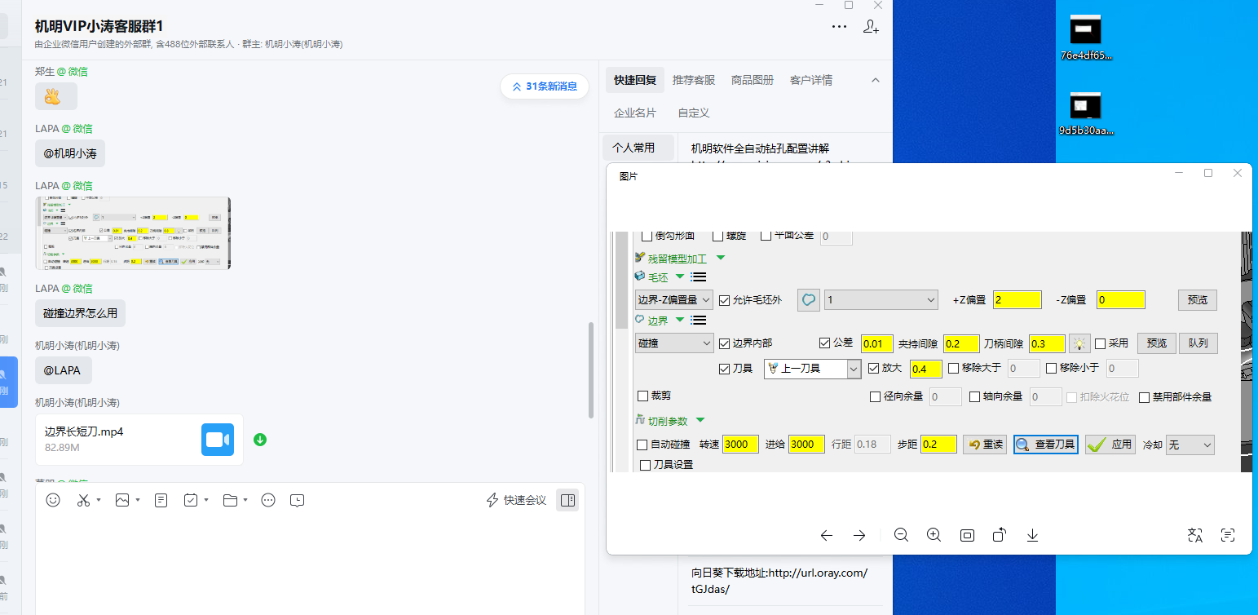Open the 边界长短刀.mp4 file message
This screenshot has width=1258, height=615.
point(139,440)
